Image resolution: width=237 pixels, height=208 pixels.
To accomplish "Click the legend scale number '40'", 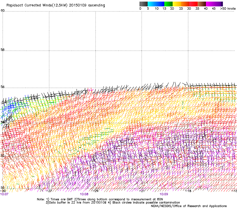I will coord(206,9).
